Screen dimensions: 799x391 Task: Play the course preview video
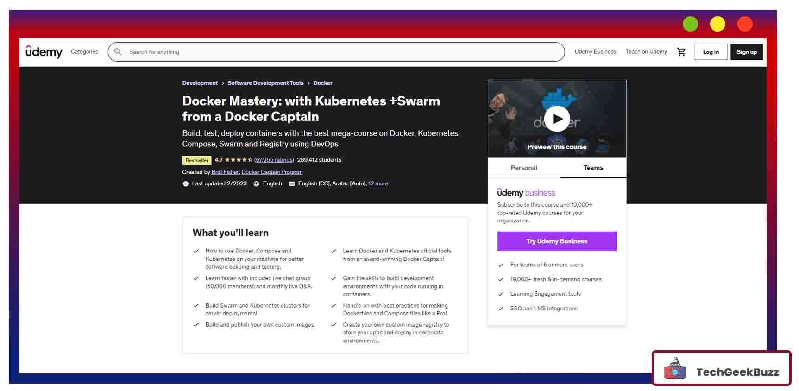click(556, 119)
